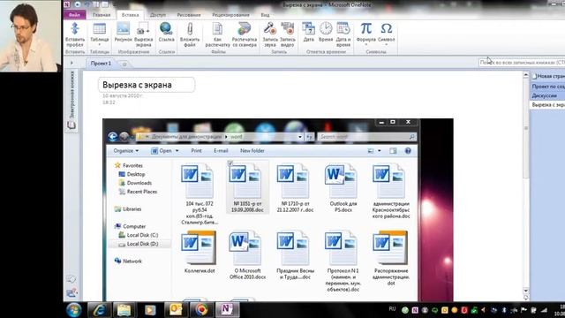Image resolution: width=565 pixels, height=318 pixels.
Task: Create a new section with the star tab
Action: click(x=124, y=64)
